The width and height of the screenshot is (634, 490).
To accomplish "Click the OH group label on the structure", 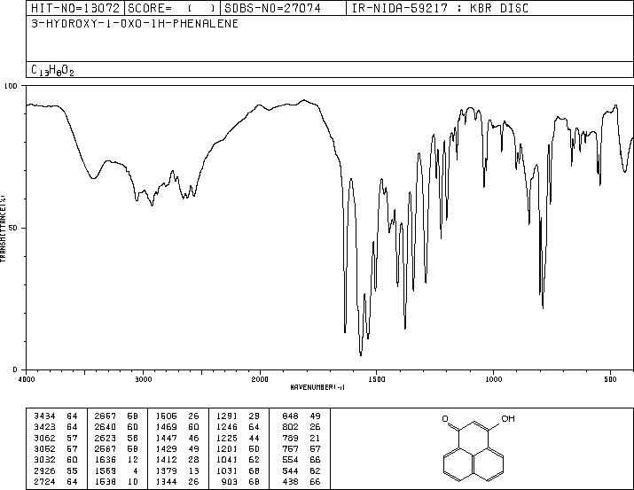I will [x=508, y=418].
